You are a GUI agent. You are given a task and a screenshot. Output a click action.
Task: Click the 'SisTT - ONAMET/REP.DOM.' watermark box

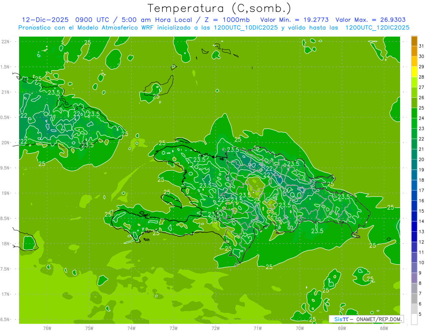[366, 319]
